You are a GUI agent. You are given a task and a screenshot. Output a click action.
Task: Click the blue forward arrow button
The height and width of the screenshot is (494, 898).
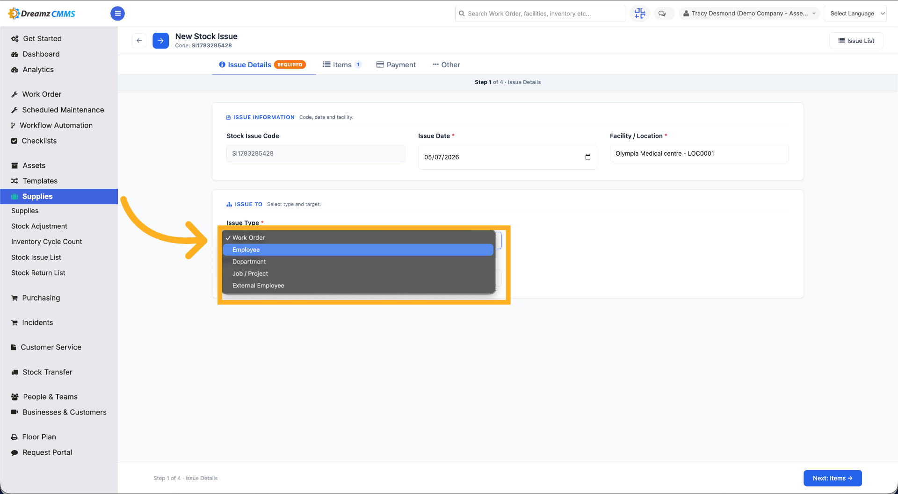(x=160, y=41)
